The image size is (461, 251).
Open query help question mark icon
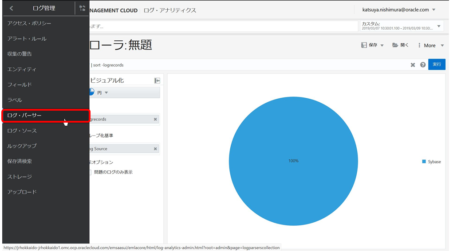[423, 65]
